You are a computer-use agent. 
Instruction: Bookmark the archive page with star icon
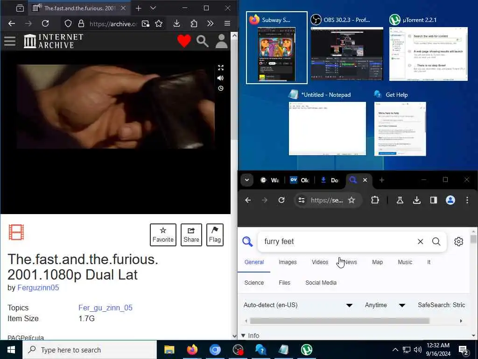159,23
